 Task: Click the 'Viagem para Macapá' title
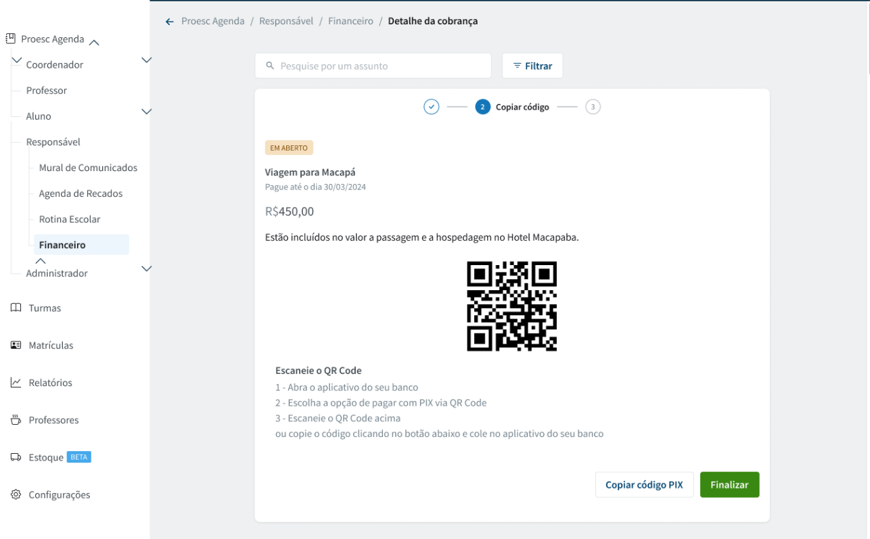310,172
